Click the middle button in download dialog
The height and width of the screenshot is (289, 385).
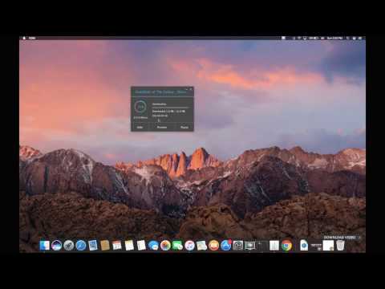click(x=162, y=127)
